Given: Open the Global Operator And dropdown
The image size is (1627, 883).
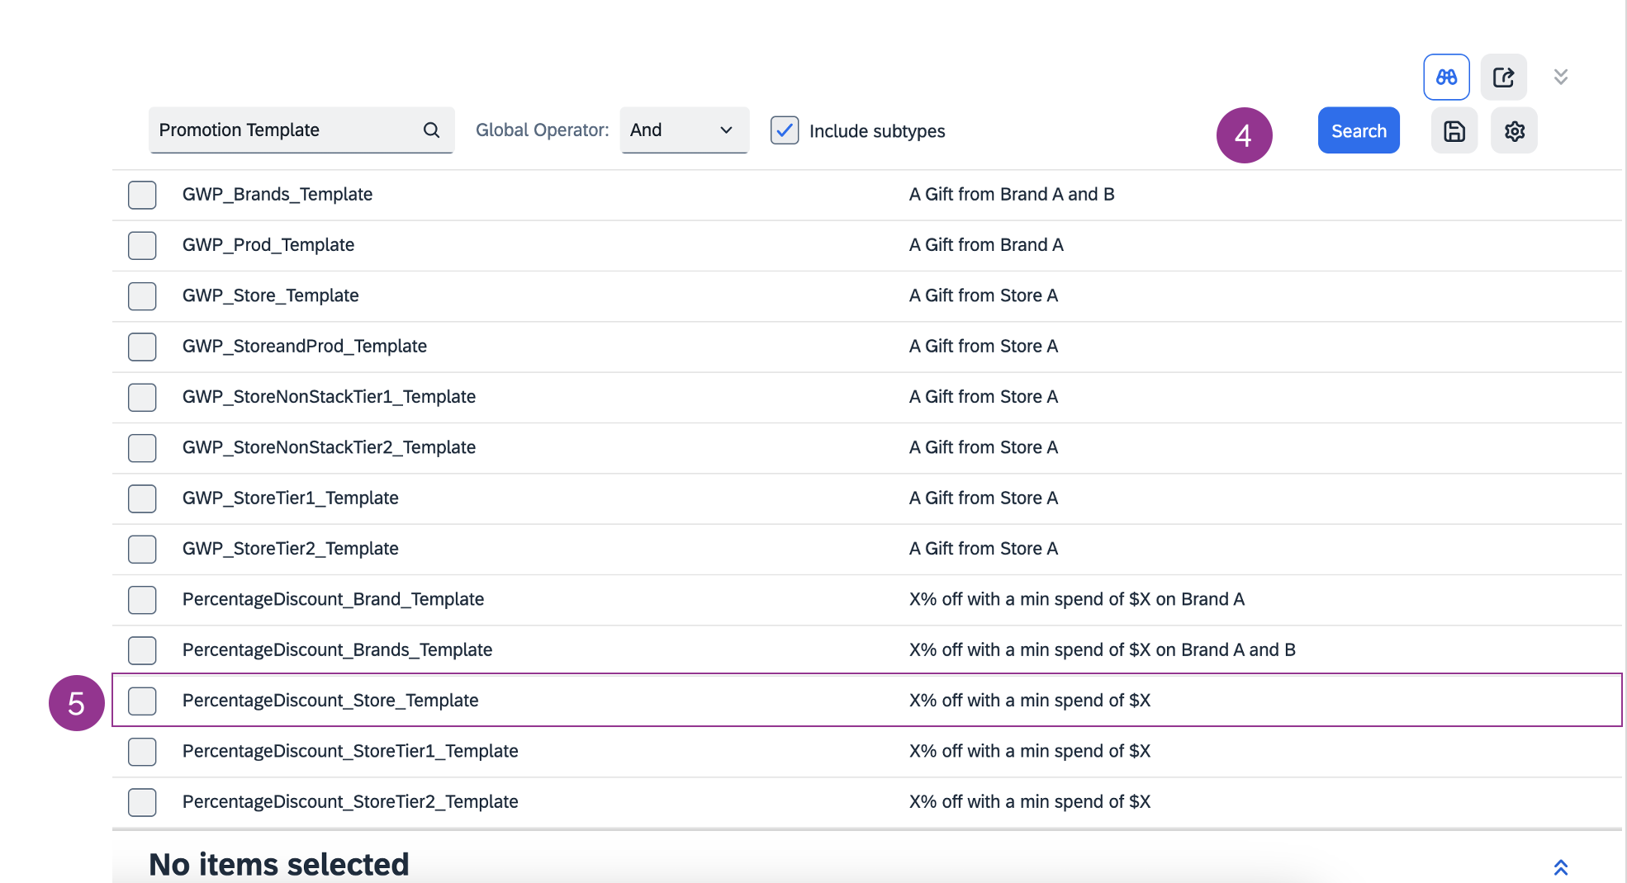Looking at the screenshot, I should 683,130.
